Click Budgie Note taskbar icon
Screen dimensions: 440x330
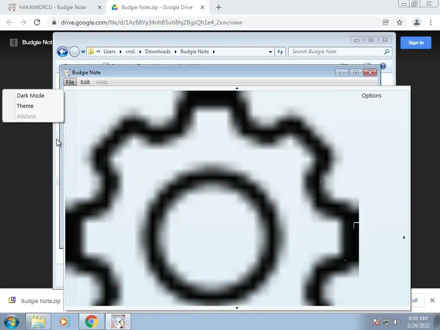[118, 321]
